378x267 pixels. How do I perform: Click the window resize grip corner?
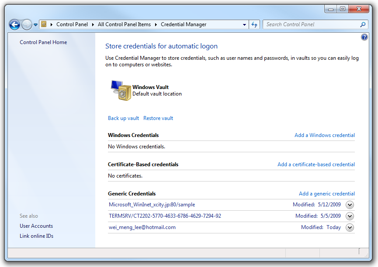[x=366, y=255]
